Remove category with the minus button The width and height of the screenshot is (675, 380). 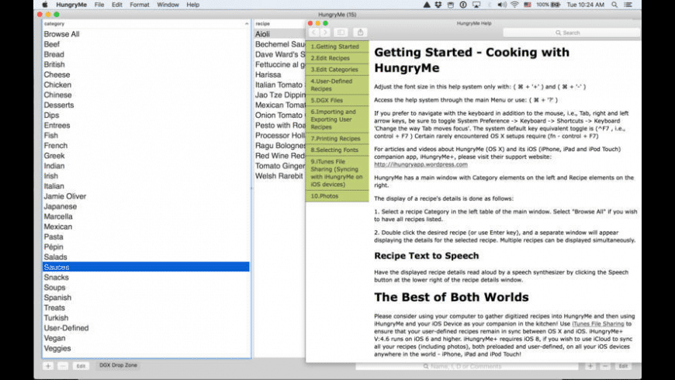[63, 366]
